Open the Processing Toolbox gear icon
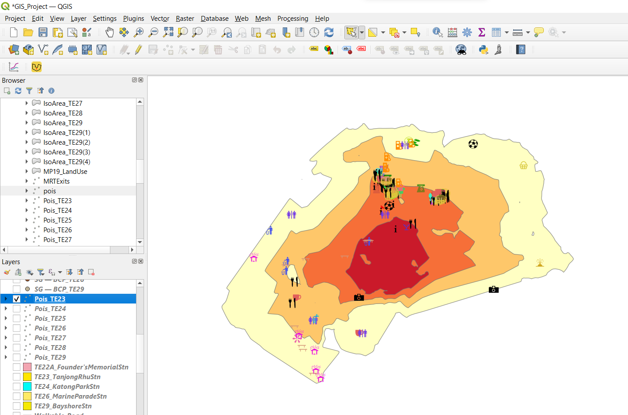The height and width of the screenshot is (415, 628). point(467,32)
